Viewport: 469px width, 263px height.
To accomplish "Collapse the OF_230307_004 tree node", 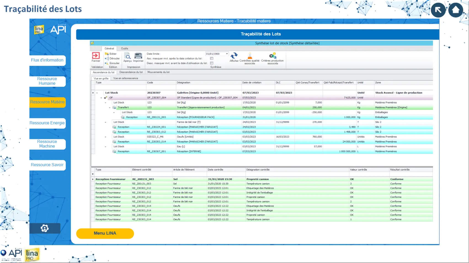I will tap(101, 98).
